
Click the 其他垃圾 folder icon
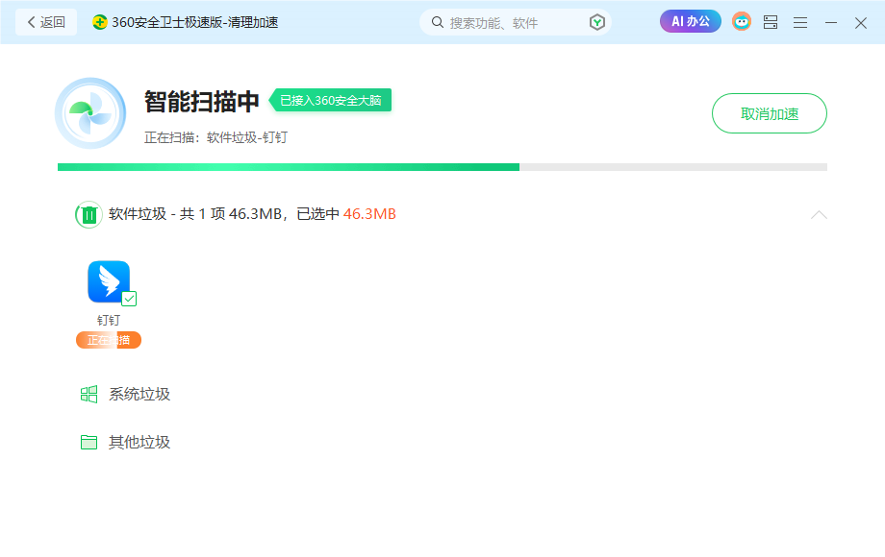click(89, 443)
